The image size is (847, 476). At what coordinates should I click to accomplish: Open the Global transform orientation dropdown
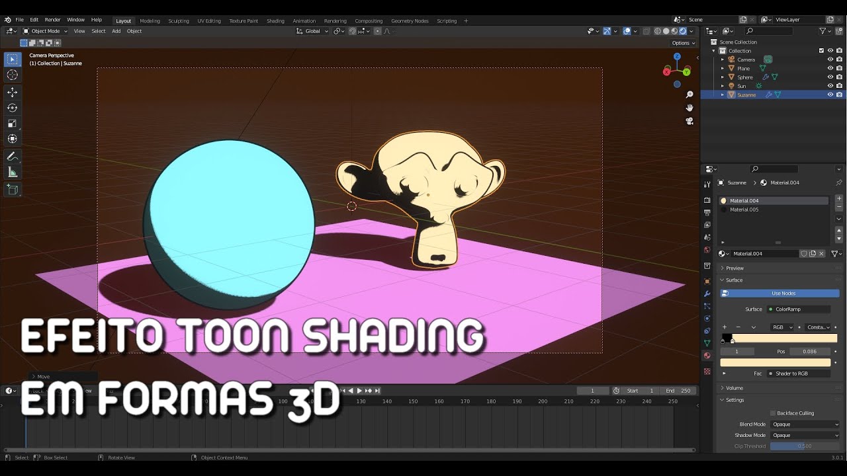pos(312,31)
